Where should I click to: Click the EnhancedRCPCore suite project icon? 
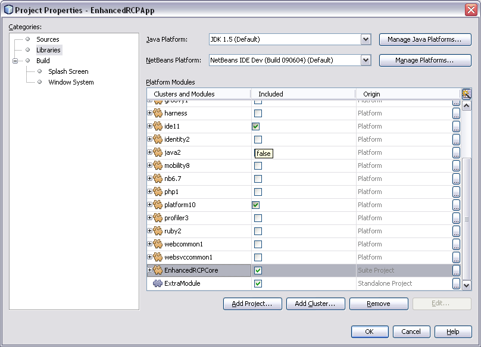(158, 270)
